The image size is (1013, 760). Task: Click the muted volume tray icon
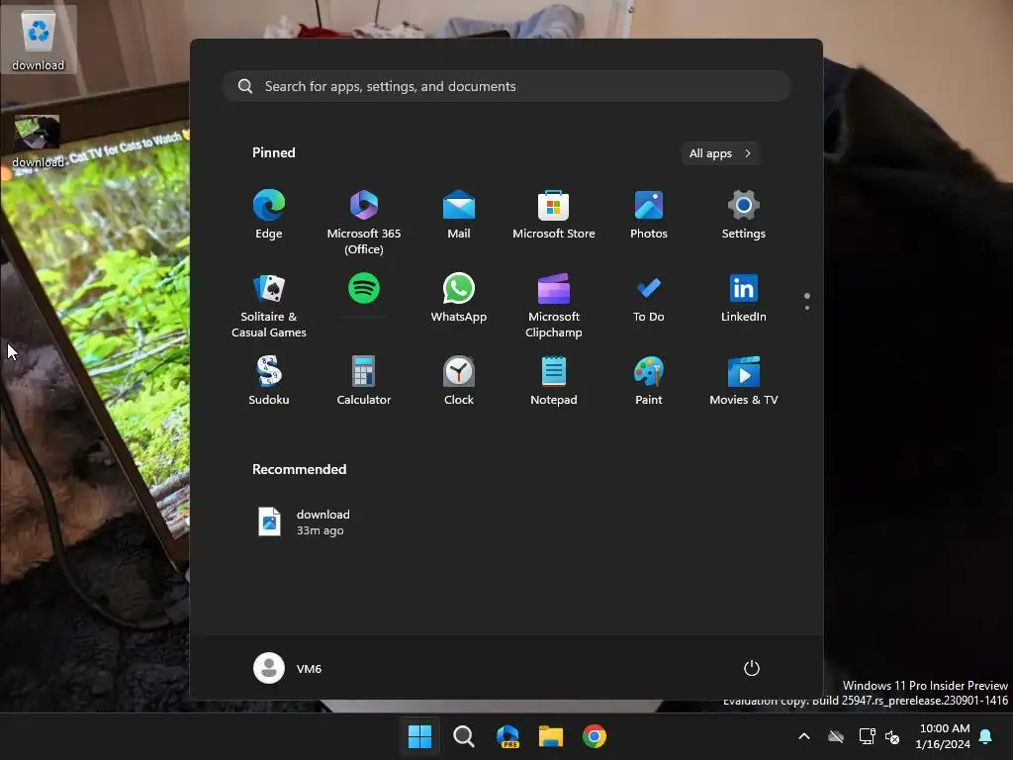tap(892, 736)
